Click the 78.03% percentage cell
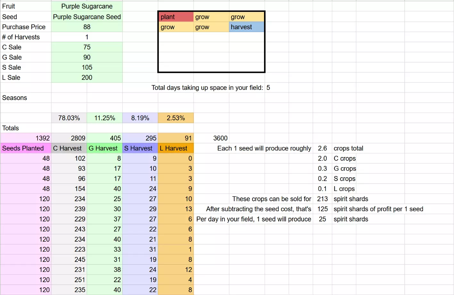The image size is (454, 295). 69,118
